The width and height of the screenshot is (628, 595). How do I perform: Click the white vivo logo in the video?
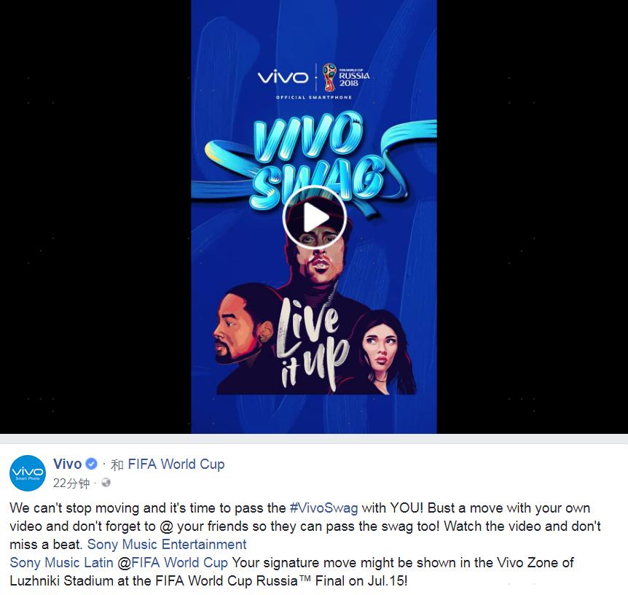click(x=283, y=77)
